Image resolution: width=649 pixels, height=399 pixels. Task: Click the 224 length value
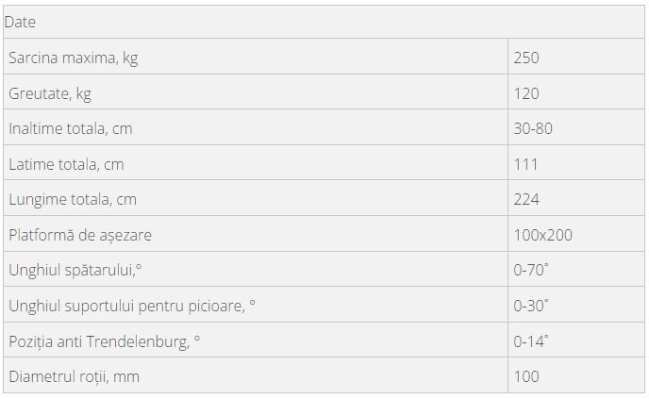[526, 200]
